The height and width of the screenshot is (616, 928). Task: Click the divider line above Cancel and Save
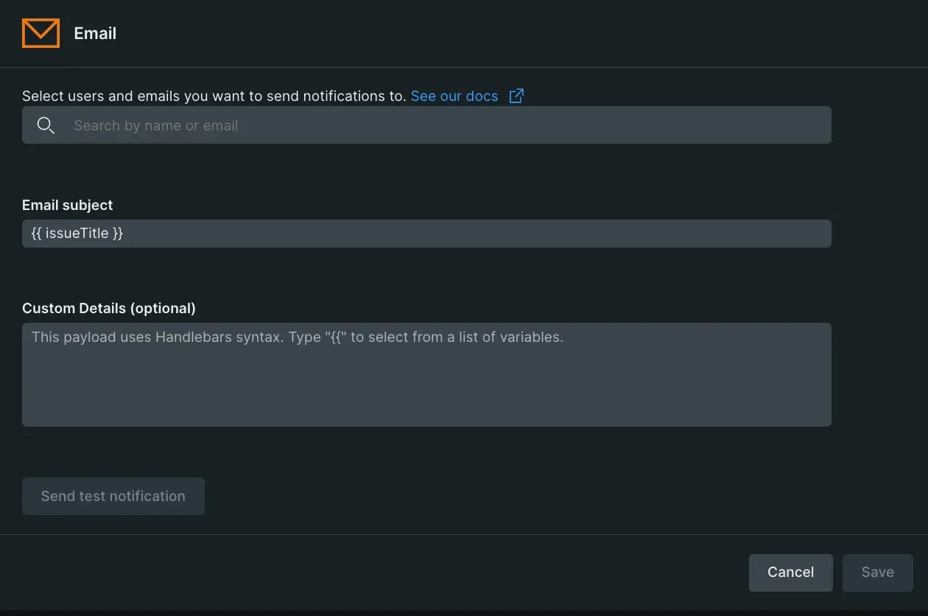(464, 534)
